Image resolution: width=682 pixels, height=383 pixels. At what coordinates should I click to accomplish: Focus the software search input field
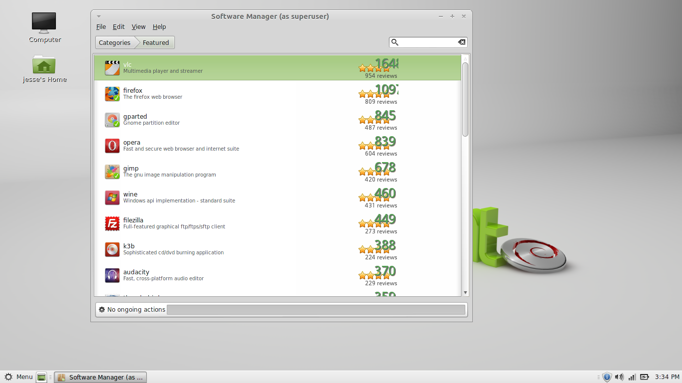(428, 42)
